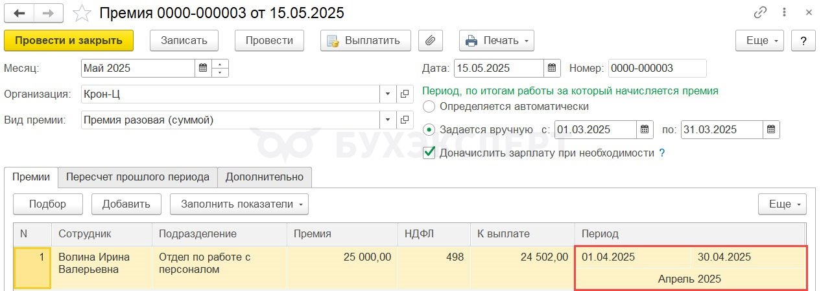Open calendar for Дата field

pyautogui.click(x=552, y=68)
